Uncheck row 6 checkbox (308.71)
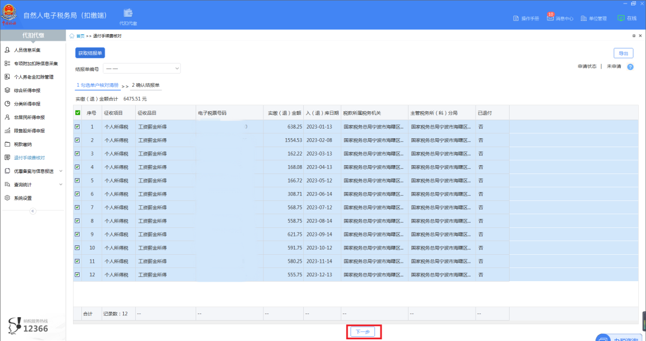This screenshot has height=341, width=646. pyautogui.click(x=77, y=194)
